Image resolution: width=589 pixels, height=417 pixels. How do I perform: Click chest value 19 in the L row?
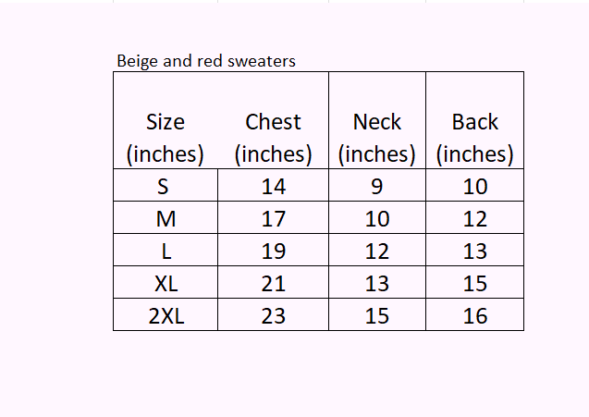pyautogui.click(x=274, y=251)
